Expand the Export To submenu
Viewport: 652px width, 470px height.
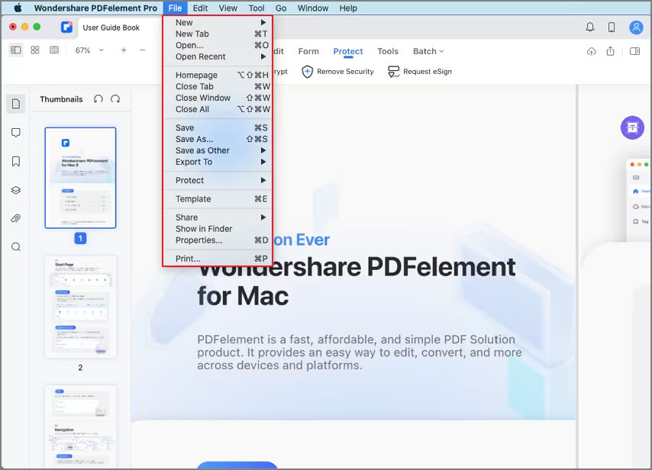tap(218, 162)
